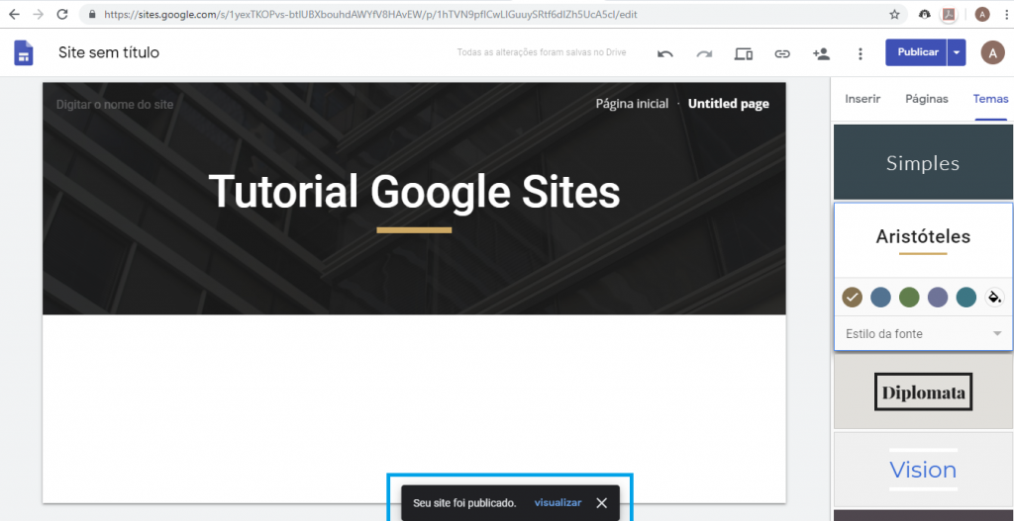The width and height of the screenshot is (1014, 521).
Task: Open the Google Sites home logo
Action: [24, 53]
